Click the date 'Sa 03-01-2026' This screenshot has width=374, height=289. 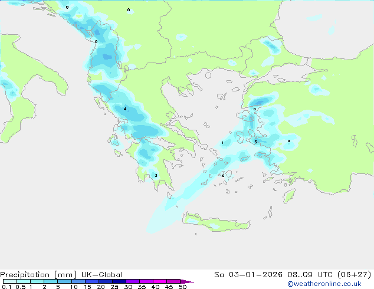point(248,275)
